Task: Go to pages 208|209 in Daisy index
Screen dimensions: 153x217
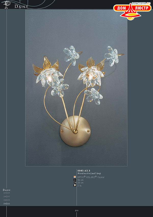Action: pos(7,200)
